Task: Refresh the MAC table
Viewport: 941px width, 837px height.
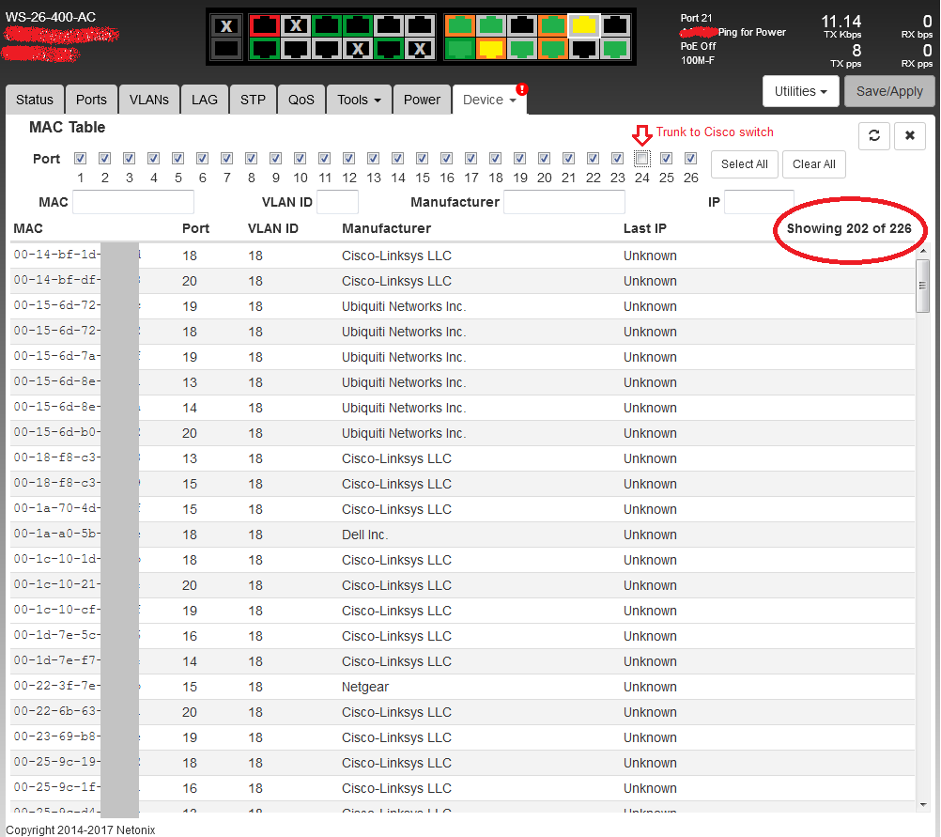Action: pos(873,135)
